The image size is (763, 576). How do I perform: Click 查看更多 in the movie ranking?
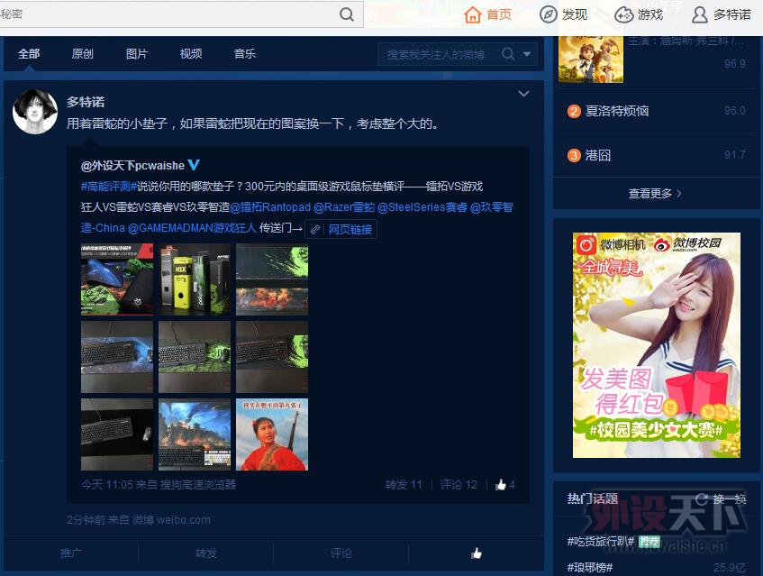pyautogui.click(x=655, y=194)
